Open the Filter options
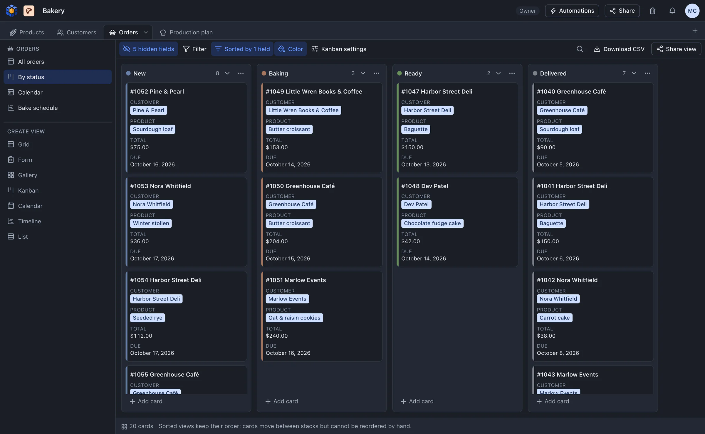This screenshot has width=705, height=434. [194, 49]
